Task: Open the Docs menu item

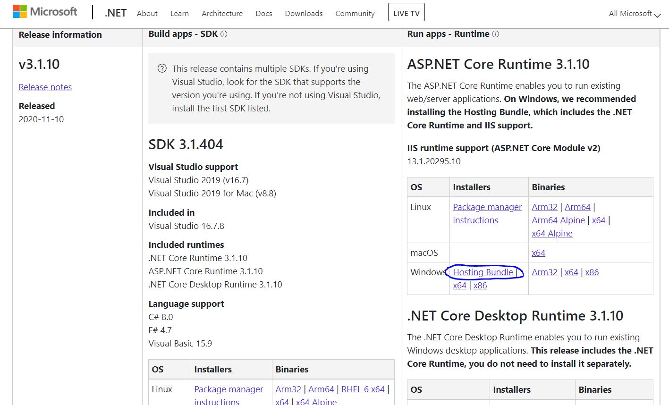Action: click(264, 14)
